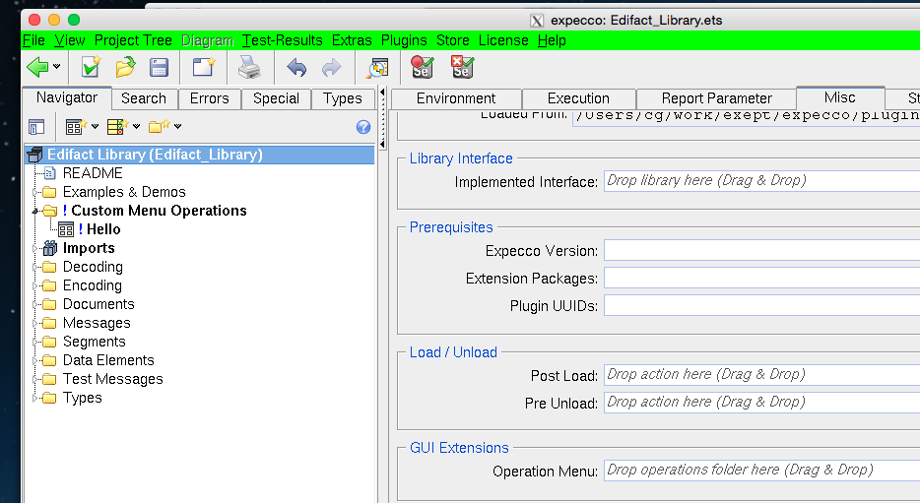Expand the Imports tree node
This screenshot has height=503, width=920.
[x=36, y=248]
